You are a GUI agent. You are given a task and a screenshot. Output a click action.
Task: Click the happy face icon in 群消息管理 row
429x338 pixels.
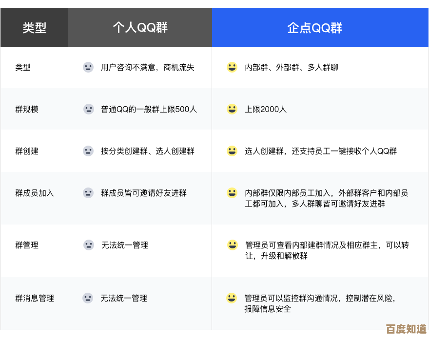pyautogui.click(x=232, y=298)
